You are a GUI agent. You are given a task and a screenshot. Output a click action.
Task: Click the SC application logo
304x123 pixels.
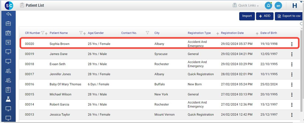click(9, 5)
